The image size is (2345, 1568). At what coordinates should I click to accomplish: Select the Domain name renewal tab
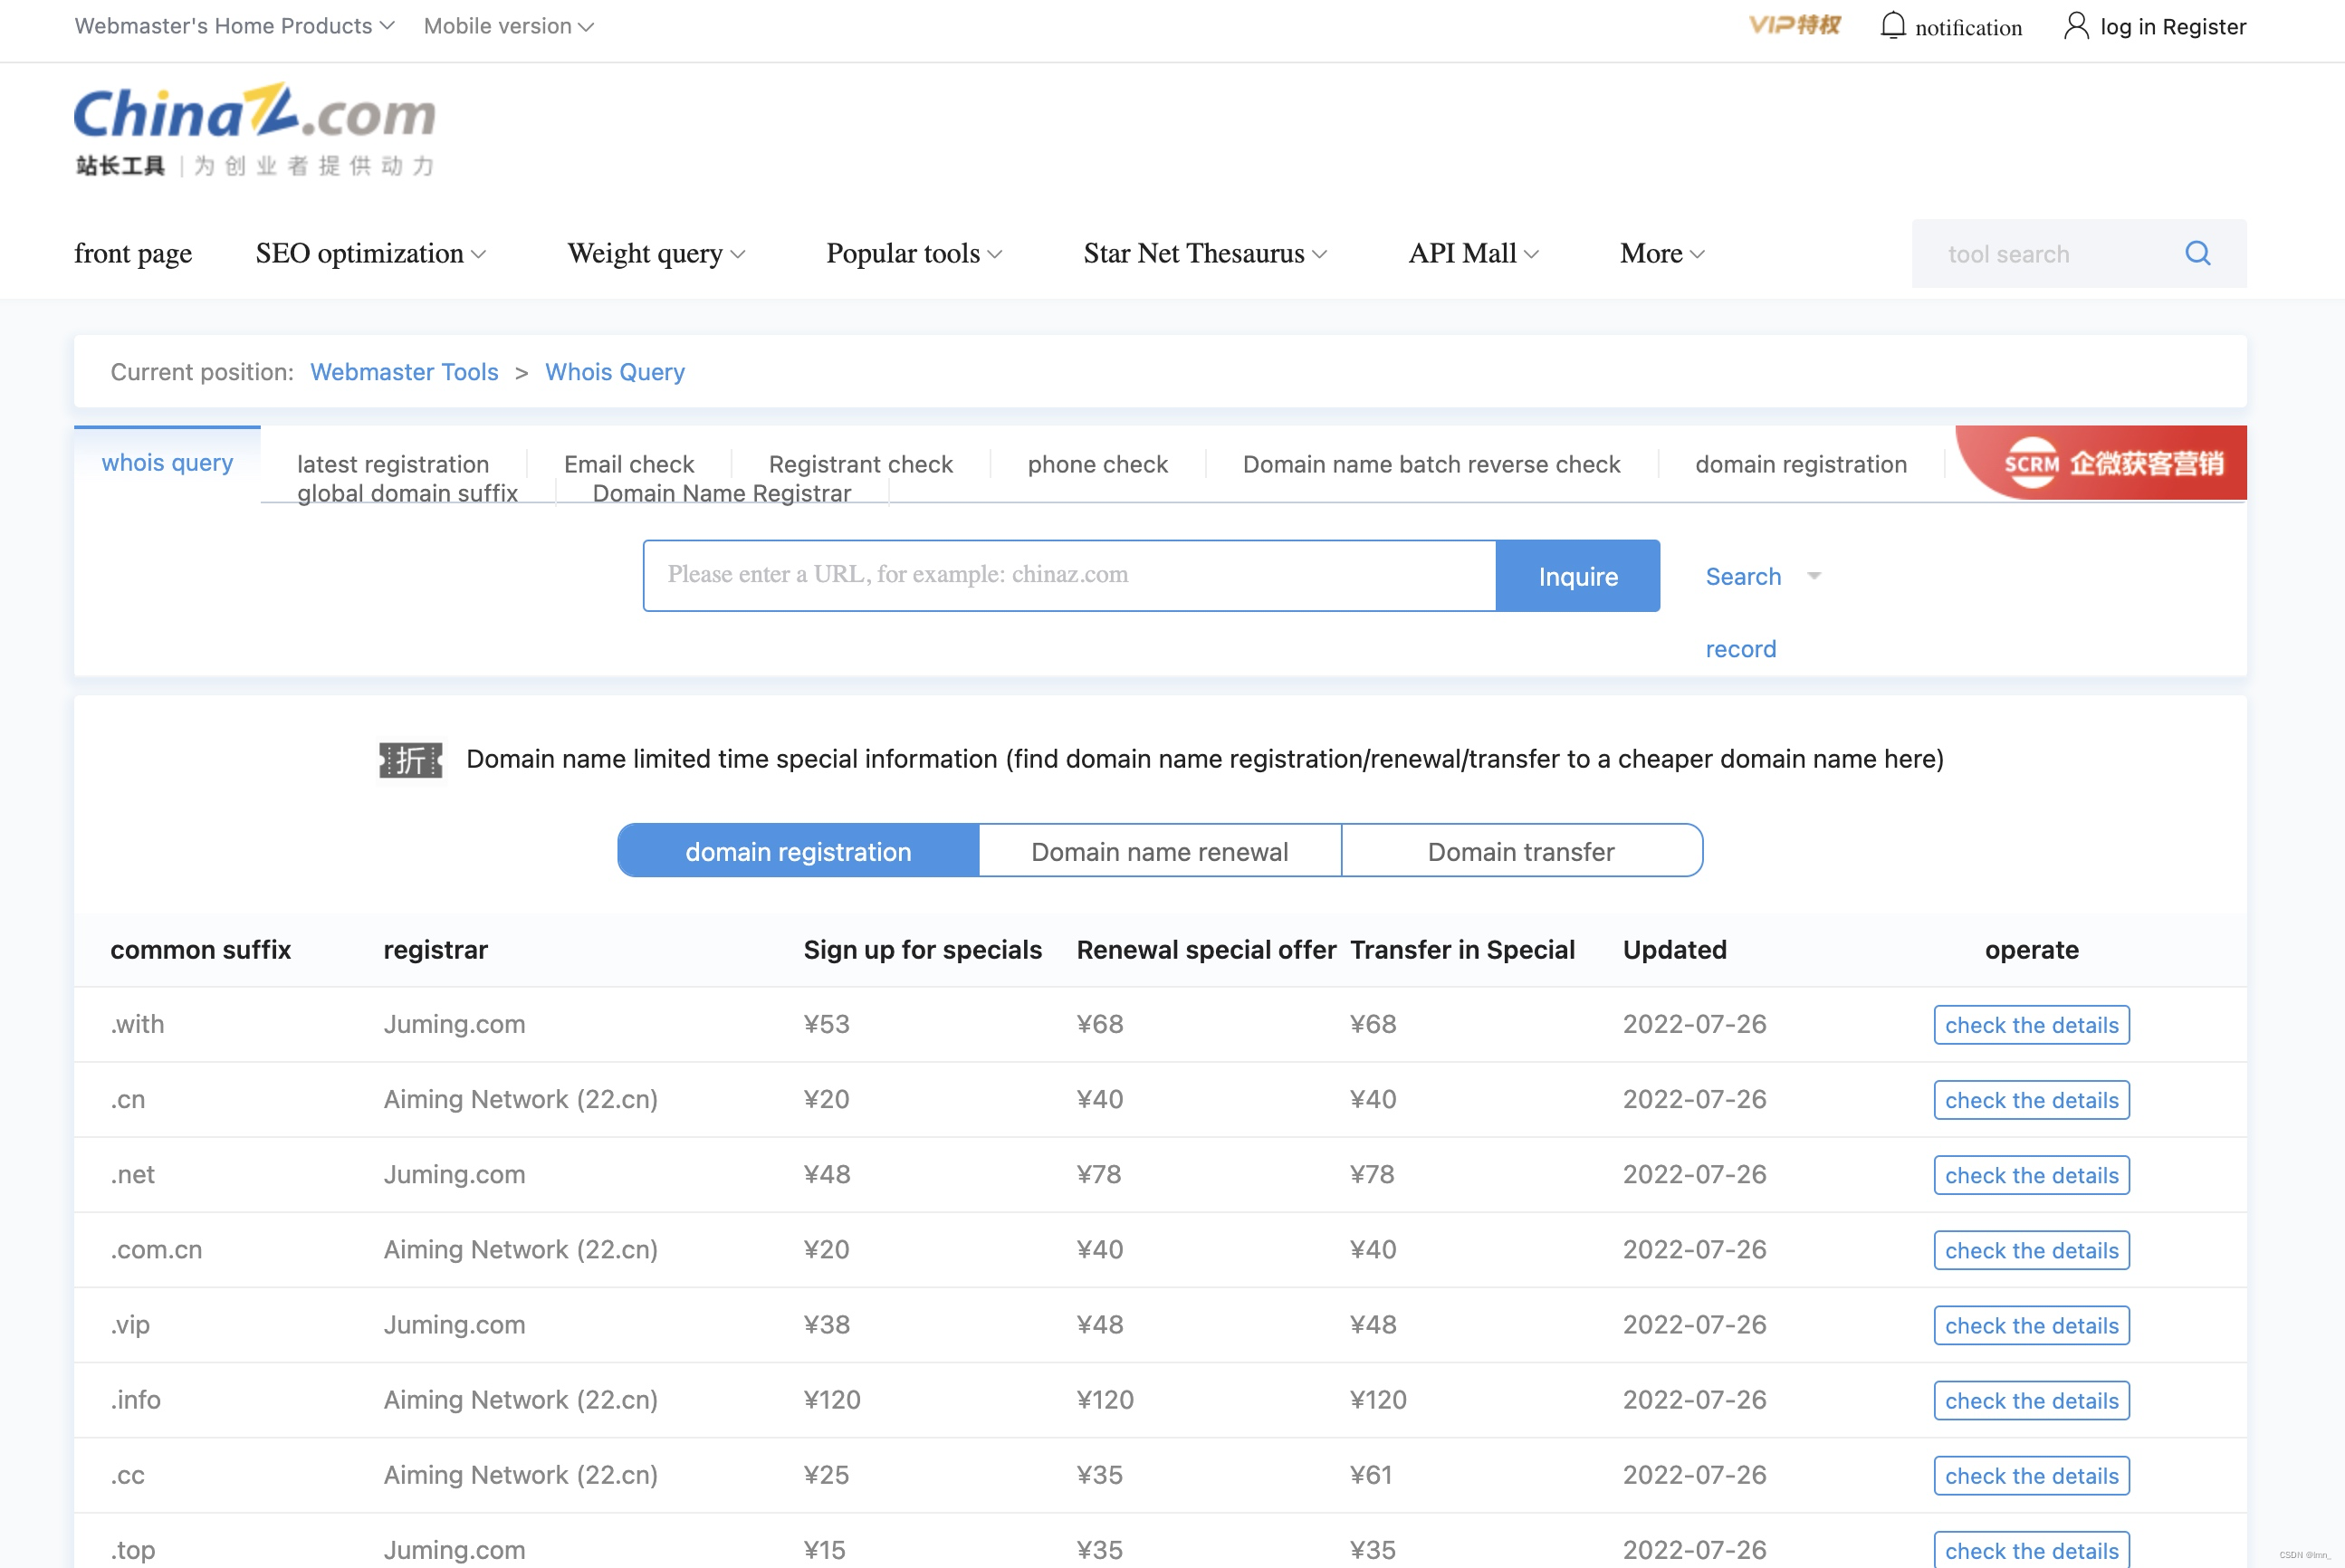pos(1160,851)
